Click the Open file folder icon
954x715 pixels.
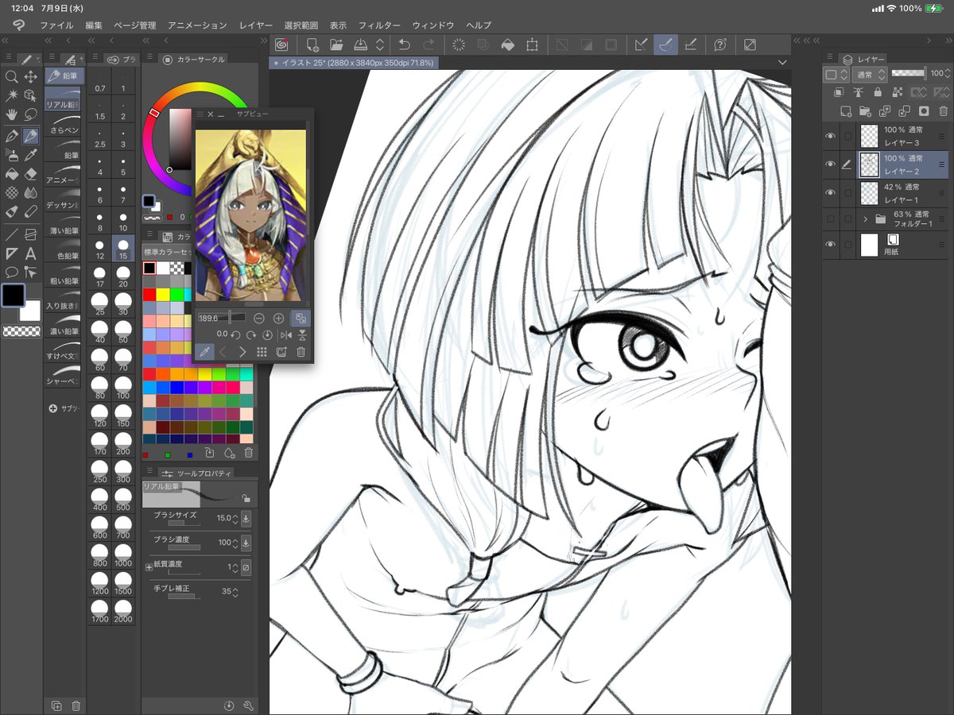point(336,45)
